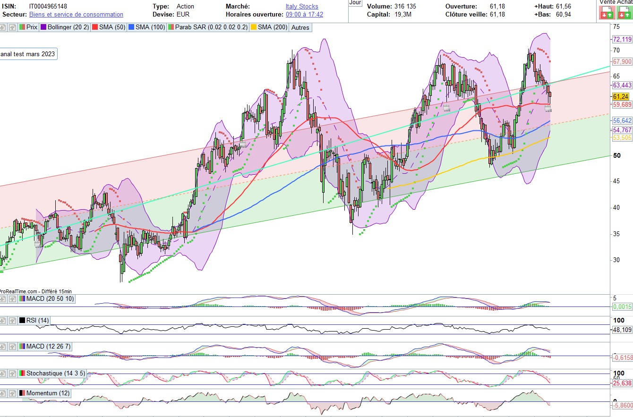Image resolution: width=633 pixels, height=417 pixels.
Task: Click the Devise value EUR
Action: point(183,15)
